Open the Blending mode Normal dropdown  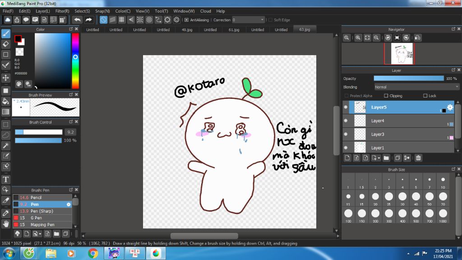(x=416, y=87)
